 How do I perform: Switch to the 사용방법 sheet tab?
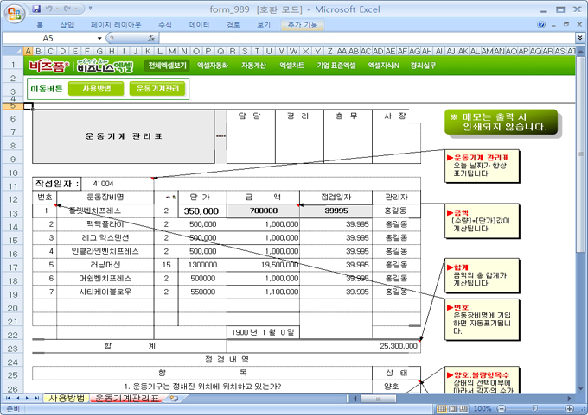(x=66, y=399)
